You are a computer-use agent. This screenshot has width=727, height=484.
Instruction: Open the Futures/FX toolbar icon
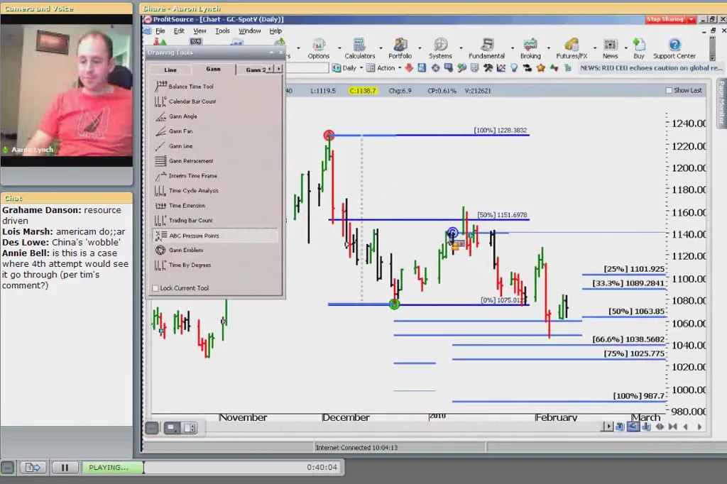point(572,48)
